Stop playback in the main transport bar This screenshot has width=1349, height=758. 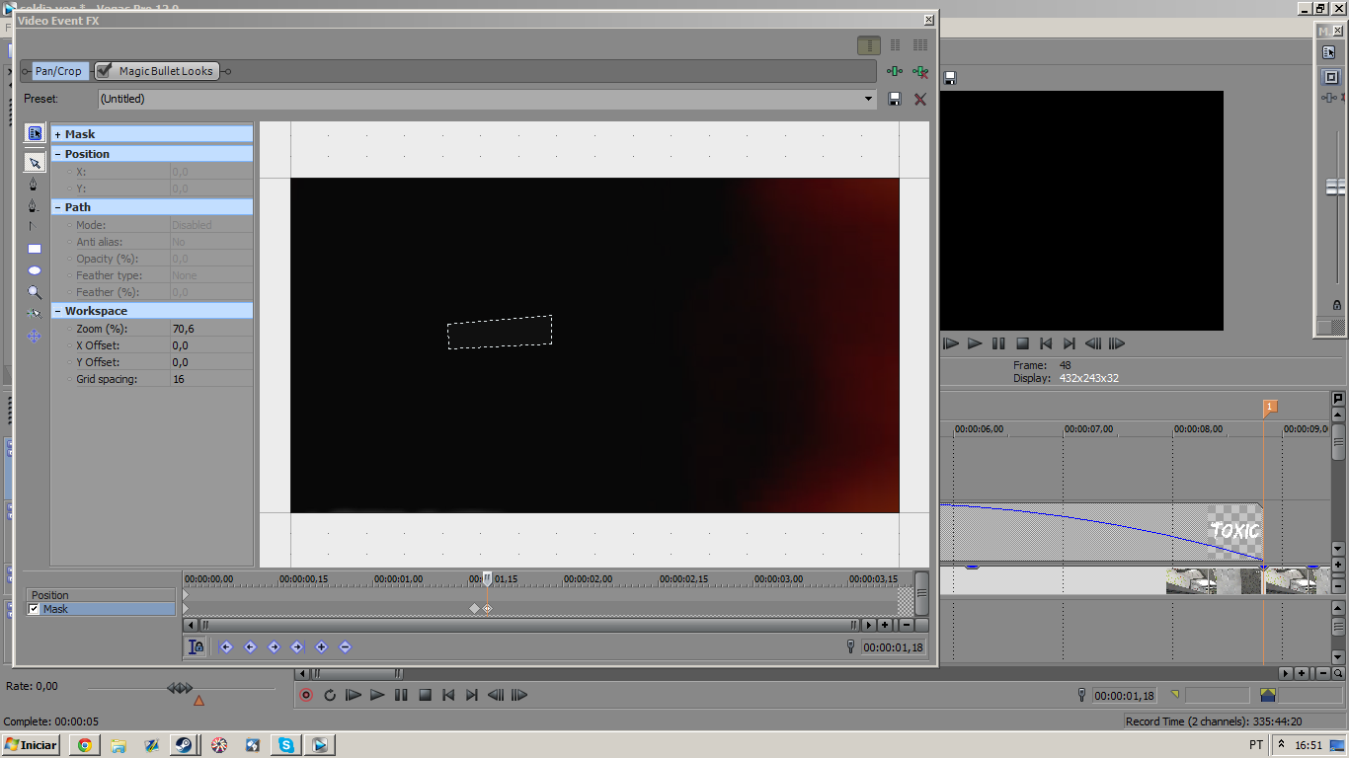(425, 695)
